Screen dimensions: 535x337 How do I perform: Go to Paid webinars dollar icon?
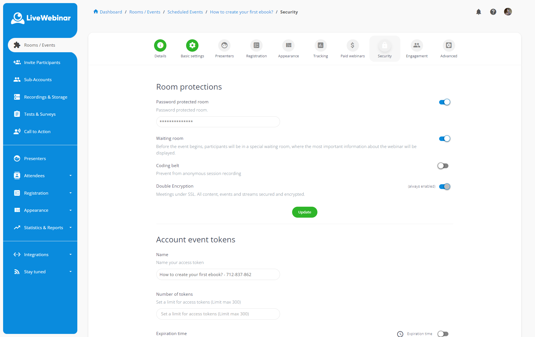(353, 45)
